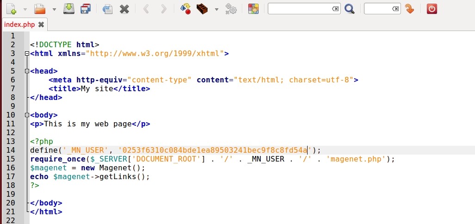475x224 pixels.
Task: Close the current file via toolbar X
Action: tap(124, 9)
